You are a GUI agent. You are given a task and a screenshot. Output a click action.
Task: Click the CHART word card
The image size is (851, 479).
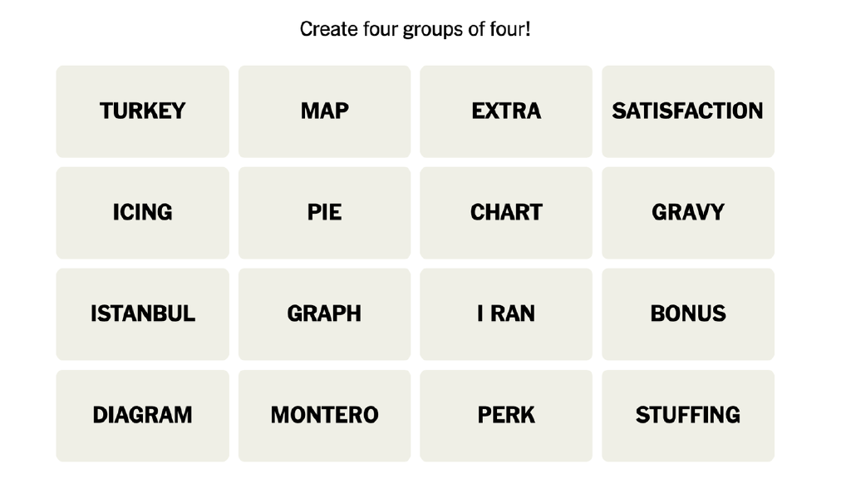pos(506,213)
